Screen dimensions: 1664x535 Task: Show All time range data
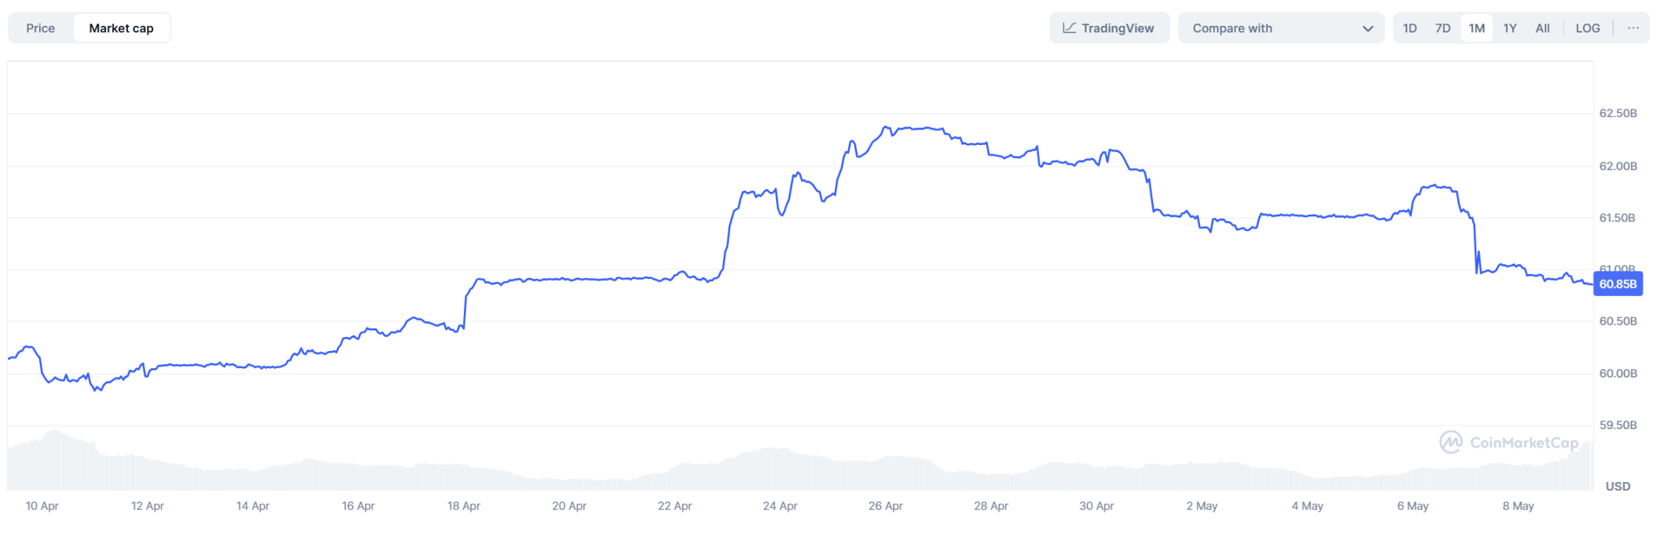pyautogui.click(x=1543, y=28)
